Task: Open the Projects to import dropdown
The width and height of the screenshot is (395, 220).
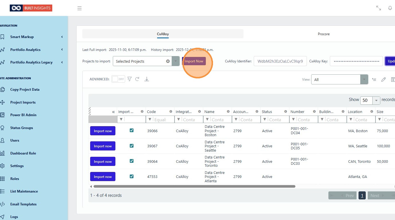Action: (176, 61)
